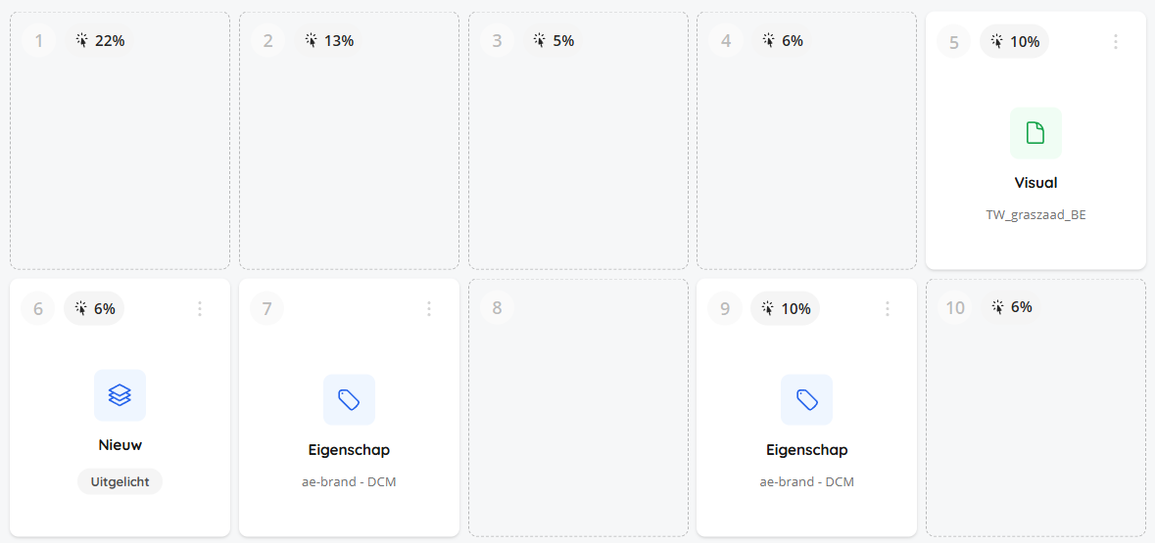Select the empty slot number 8
The image size is (1155, 543).
tap(578, 408)
